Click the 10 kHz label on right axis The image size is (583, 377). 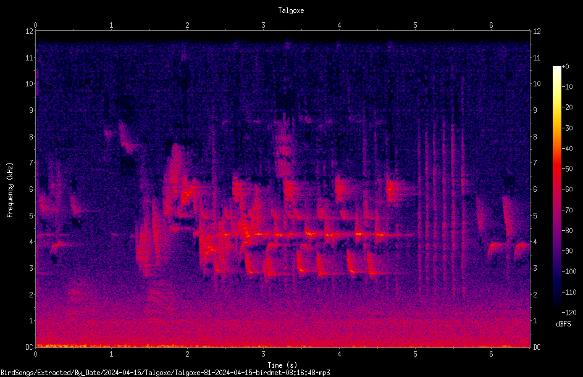[x=537, y=84]
